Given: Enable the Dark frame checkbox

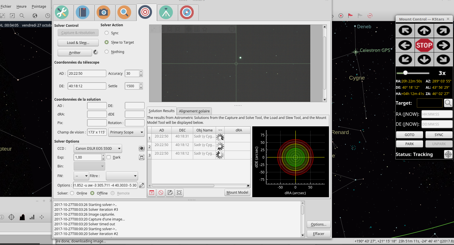Looking at the screenshot, I should (x=109, y=157).
